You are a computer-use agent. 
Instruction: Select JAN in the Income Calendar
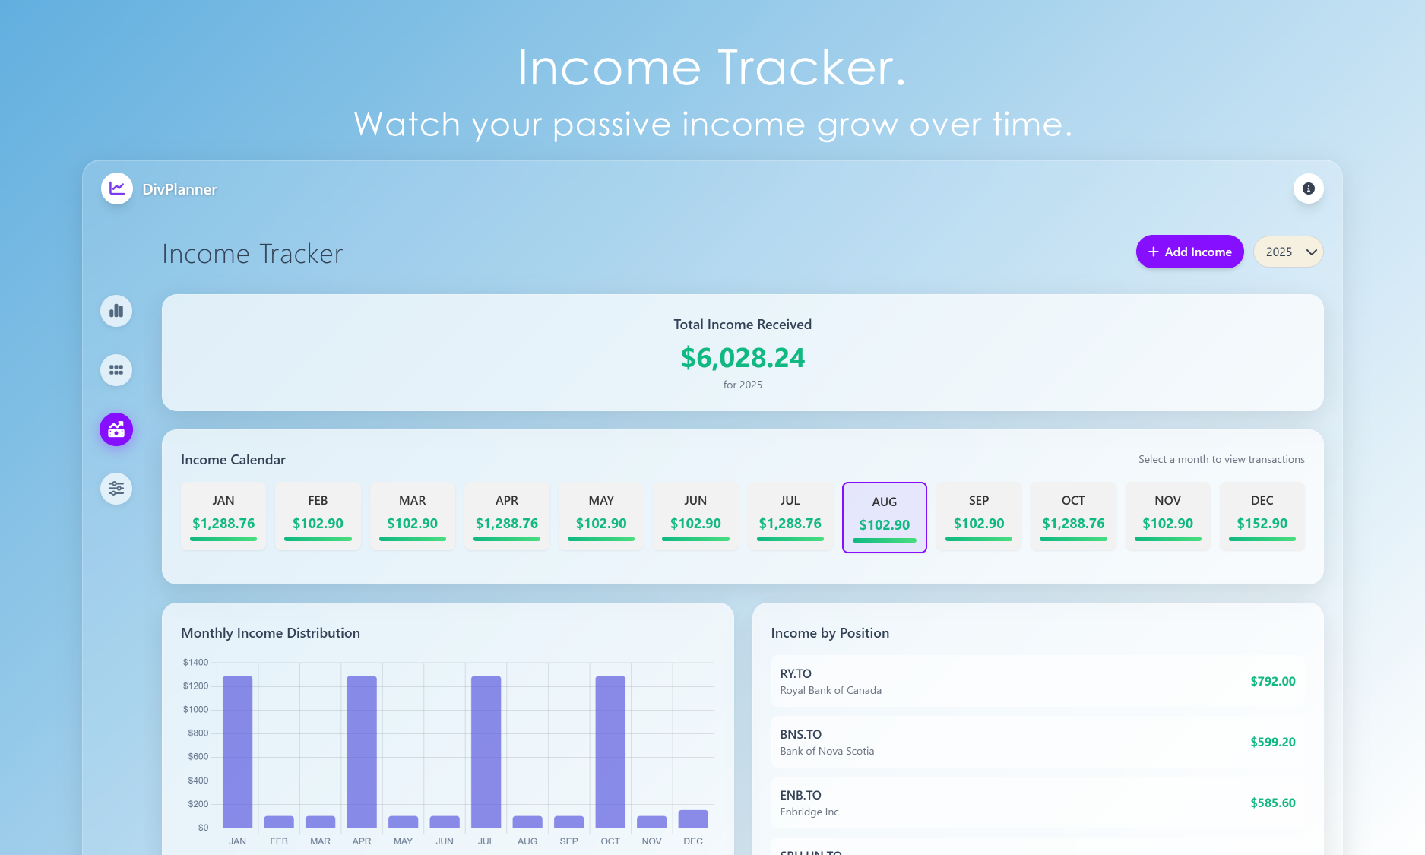[x=223, y=516]
